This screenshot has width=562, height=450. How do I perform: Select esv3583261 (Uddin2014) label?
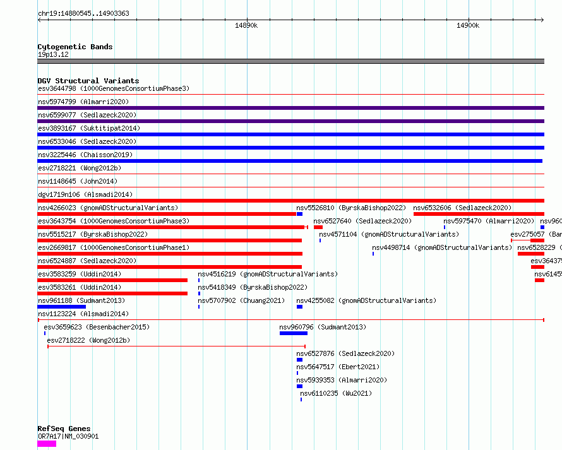coord(80,287)
